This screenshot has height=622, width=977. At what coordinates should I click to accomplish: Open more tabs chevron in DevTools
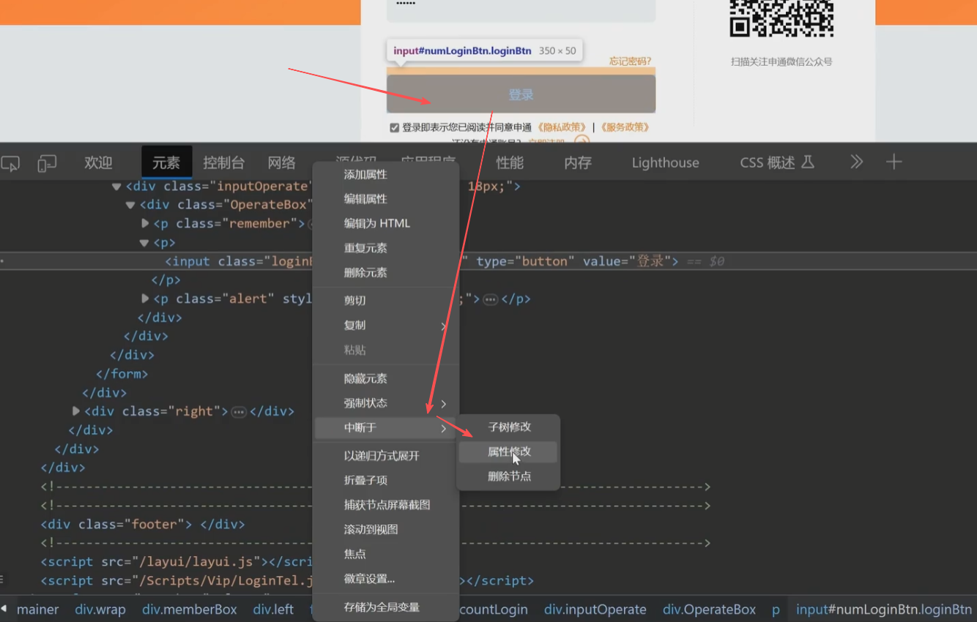tap(856, 162)
